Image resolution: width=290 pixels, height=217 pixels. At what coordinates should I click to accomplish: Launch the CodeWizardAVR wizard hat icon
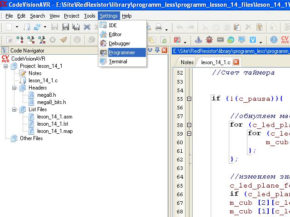click(198, 40)
